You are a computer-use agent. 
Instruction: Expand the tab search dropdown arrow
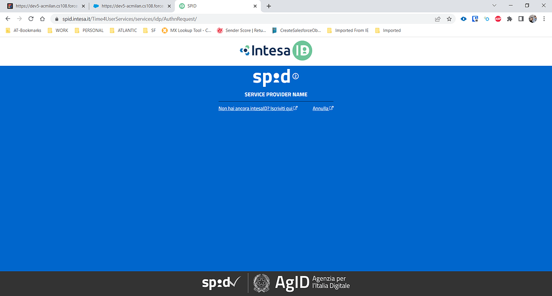[494, 5]
